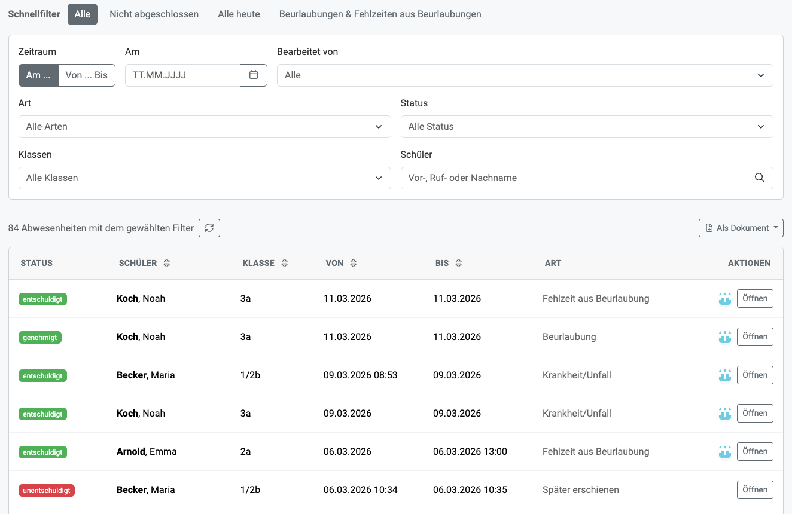The image size is (792, 514).
Task: Sort table by Von column arrows
Action: click(354, 263)
